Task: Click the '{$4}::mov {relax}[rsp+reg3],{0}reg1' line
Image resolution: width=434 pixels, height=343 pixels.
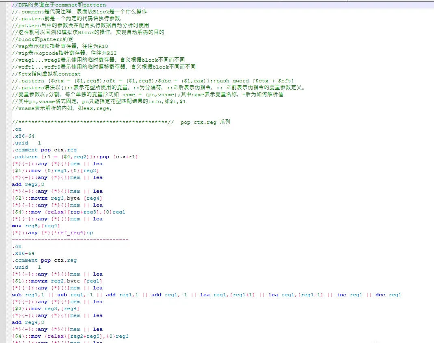Action: (68, 212)
